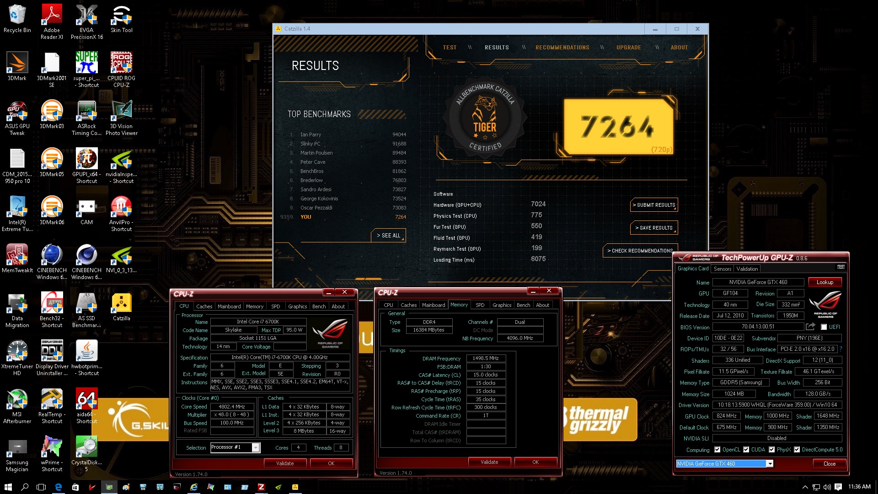This screenshot has height=494, width=878.
Task: Open AS SSD Benchmark desktop icon
Action: point(86,310)
